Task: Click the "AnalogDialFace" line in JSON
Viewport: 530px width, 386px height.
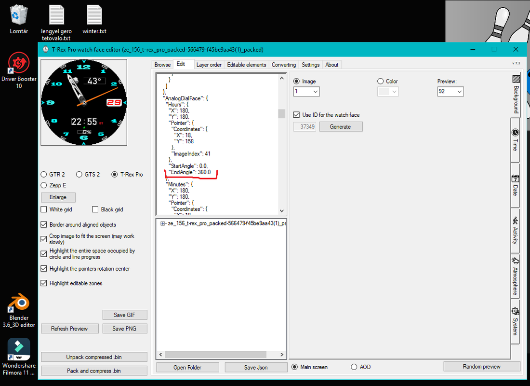Action: [185, 98]
